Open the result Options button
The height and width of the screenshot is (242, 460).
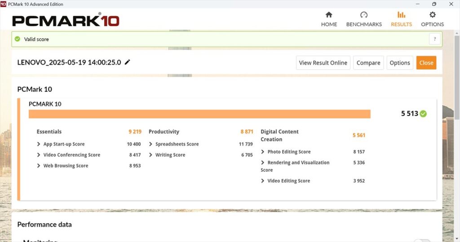(x=399, y=63)
